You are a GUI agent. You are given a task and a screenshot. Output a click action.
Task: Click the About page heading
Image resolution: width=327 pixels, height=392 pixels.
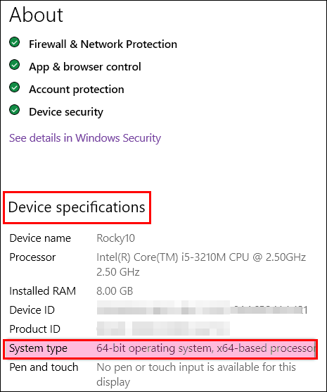point(36,15)
